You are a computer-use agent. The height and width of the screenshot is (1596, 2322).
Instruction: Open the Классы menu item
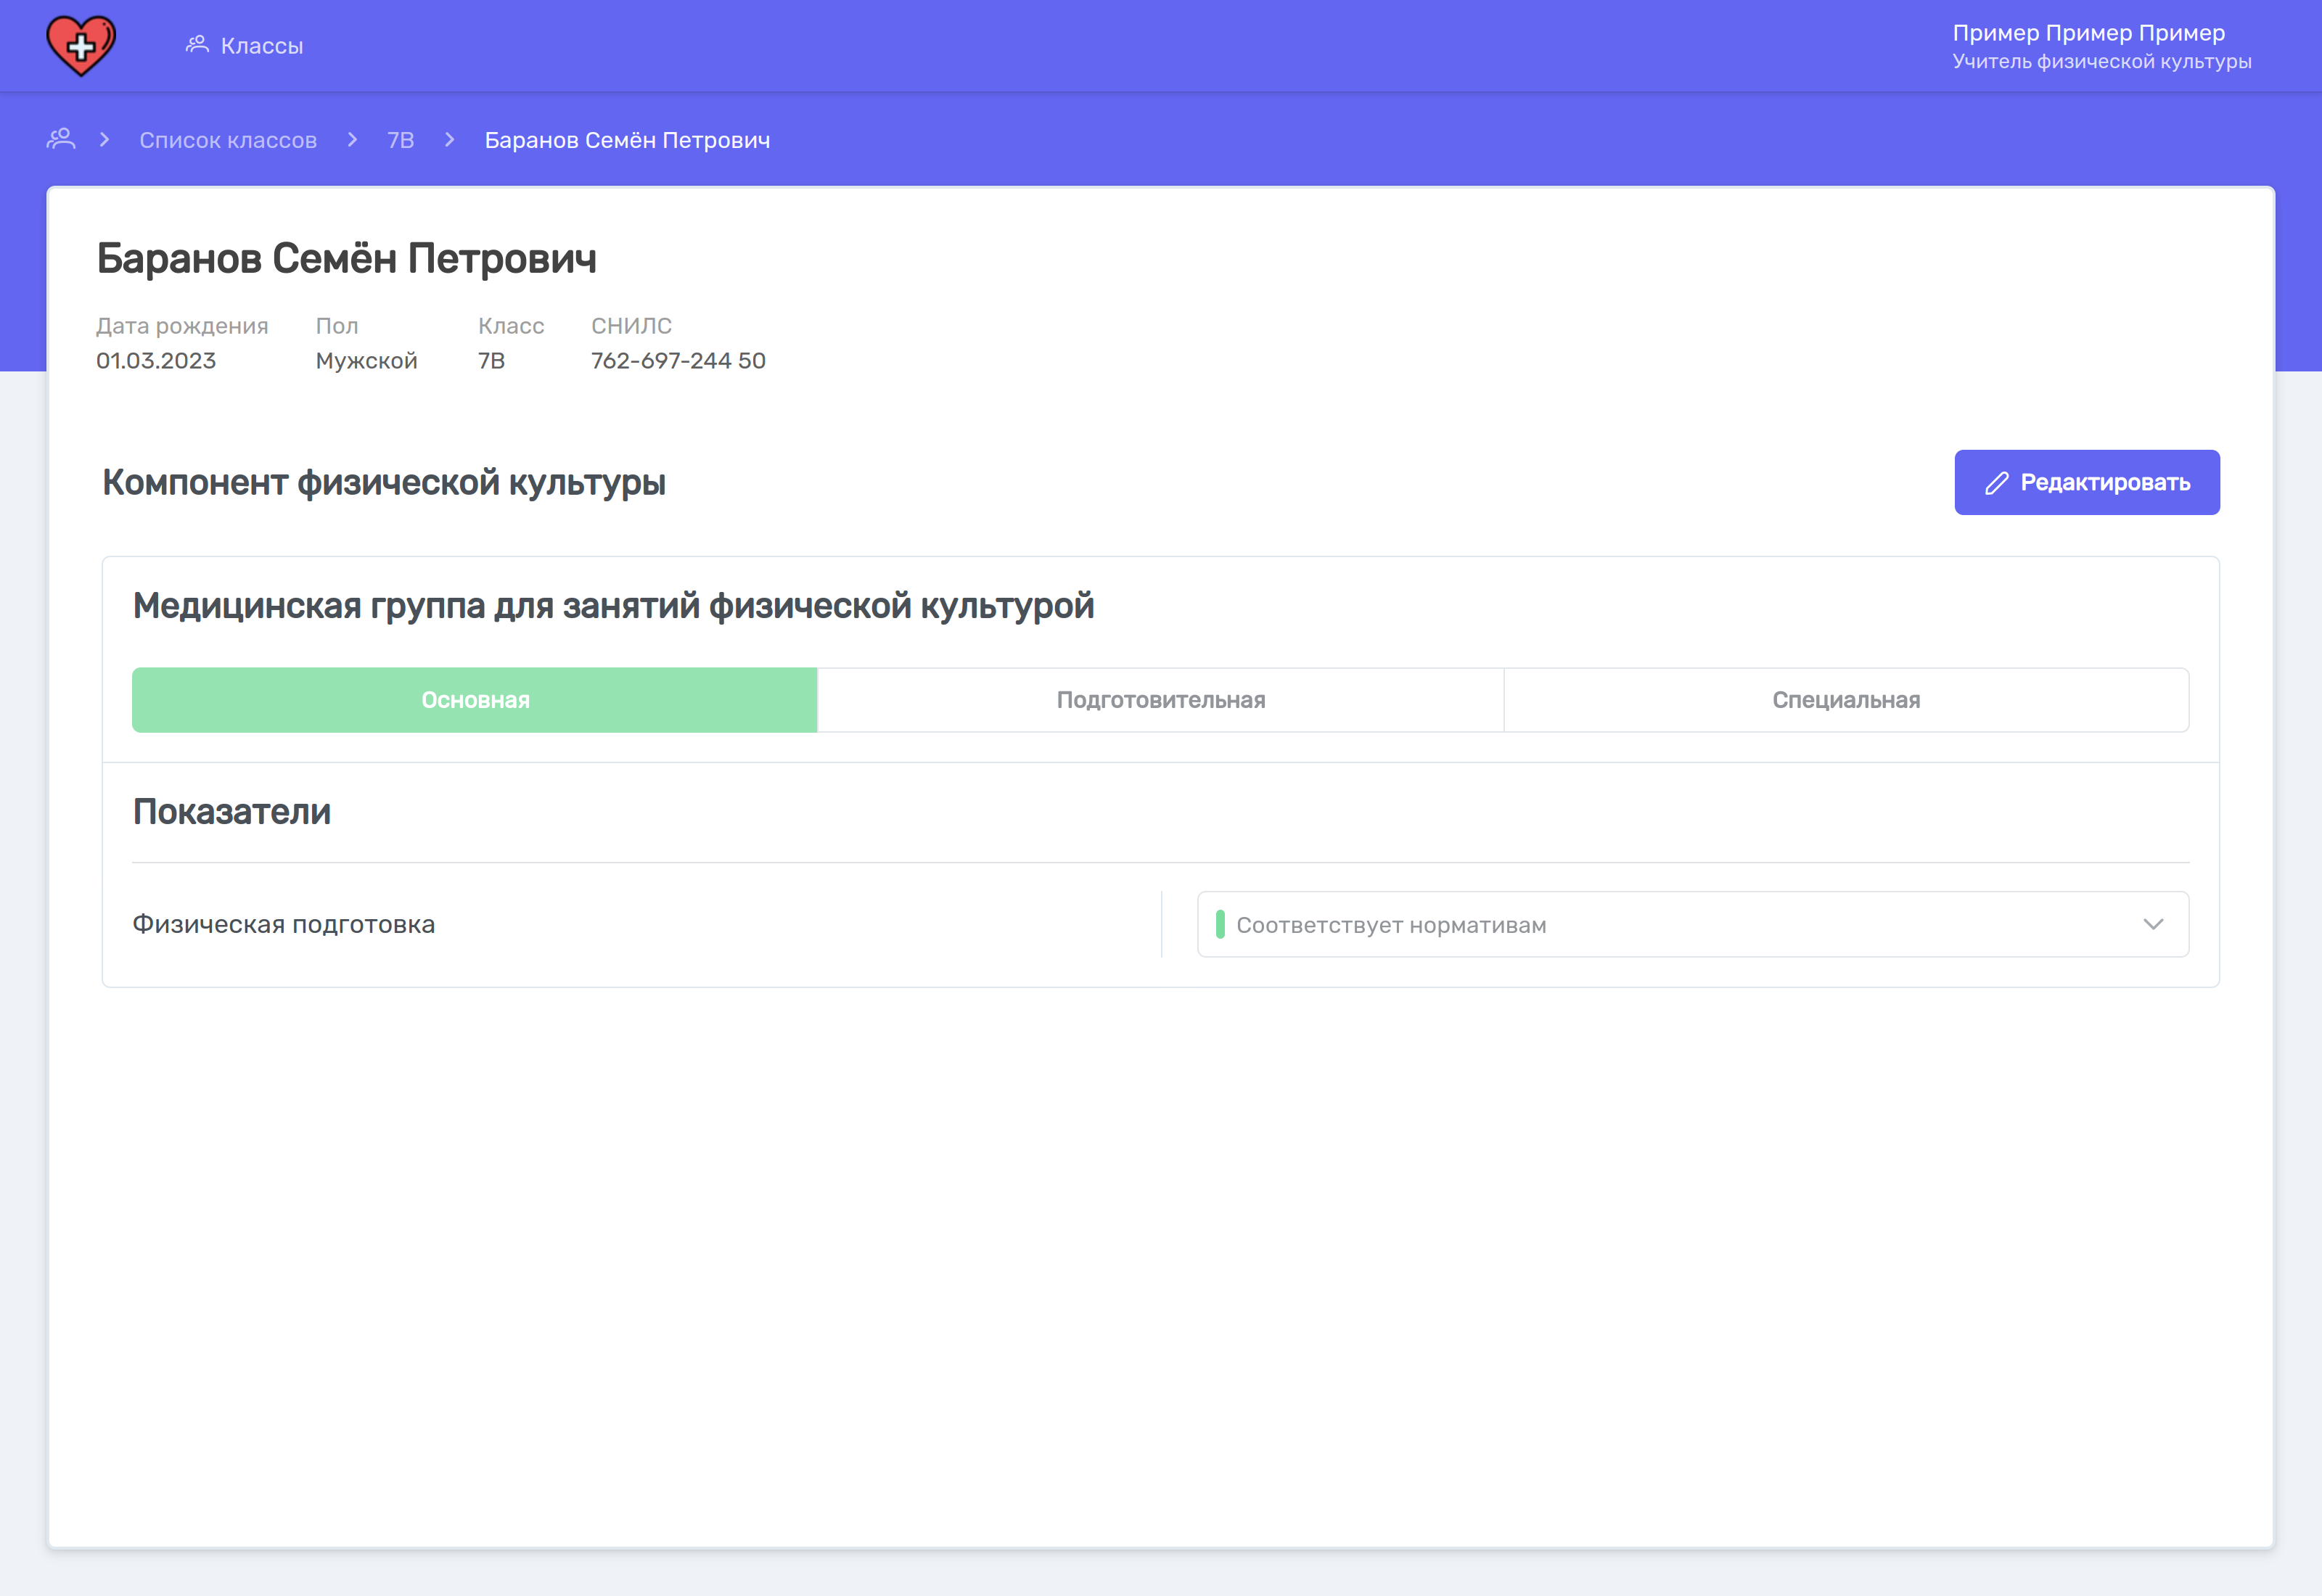click(261, 46)
